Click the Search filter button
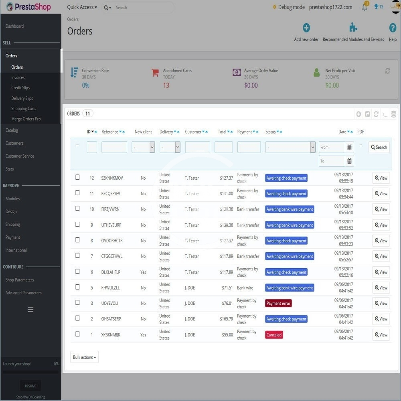This screenshot has height=401, width=401. coord(379,147)
